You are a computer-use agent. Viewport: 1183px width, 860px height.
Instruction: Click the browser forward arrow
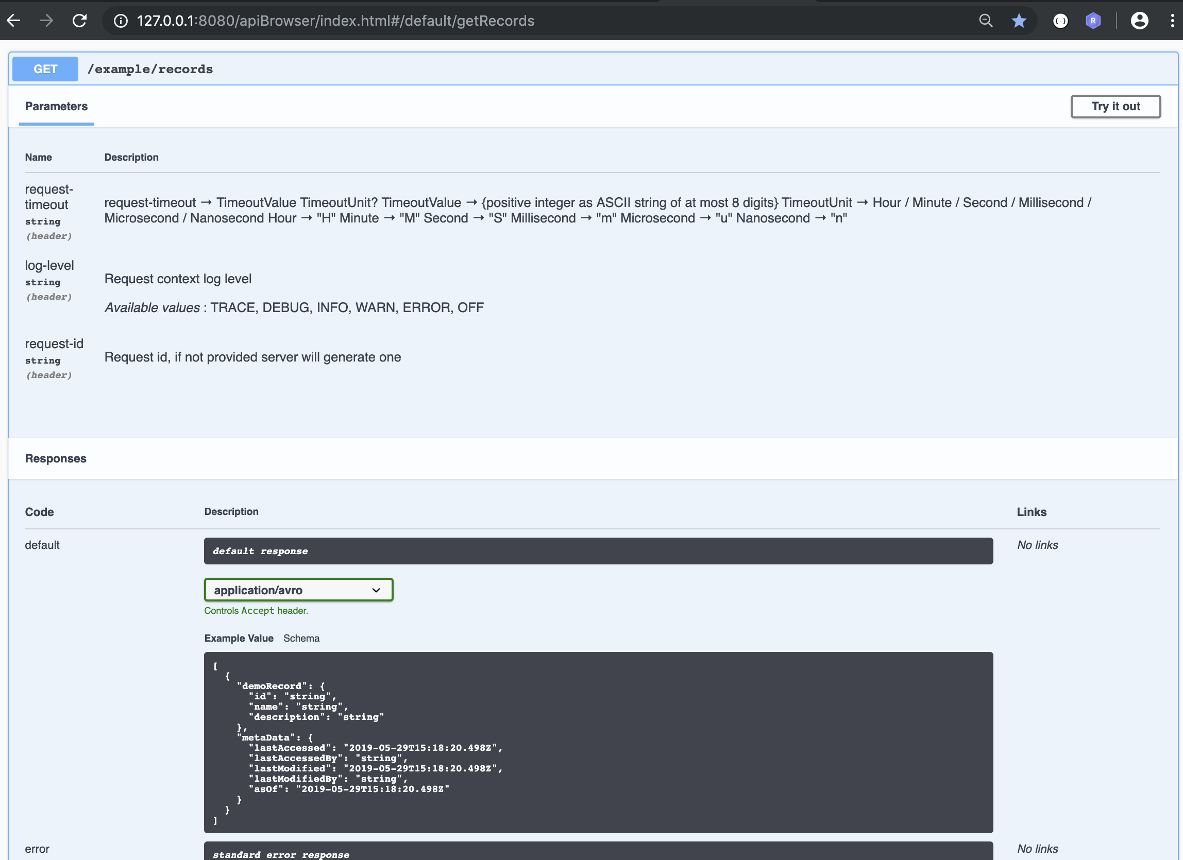tap(46, 21)
